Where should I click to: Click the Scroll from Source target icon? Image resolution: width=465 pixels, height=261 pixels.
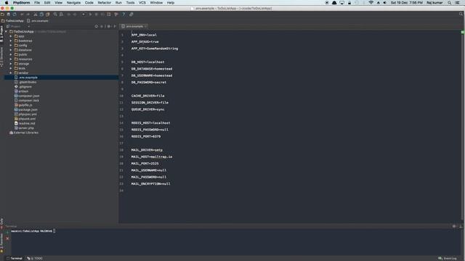(x=97, y=26)
